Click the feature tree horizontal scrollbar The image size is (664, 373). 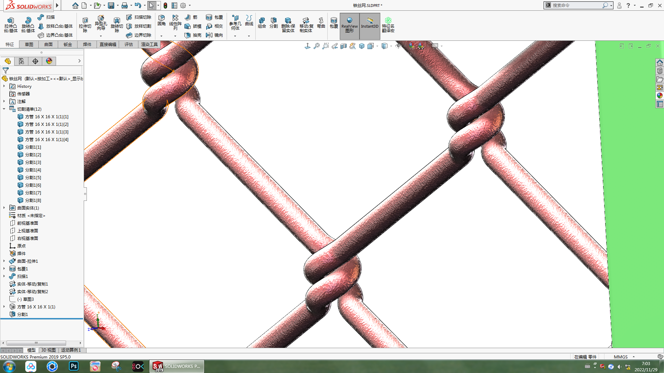pyautogui.click(x=36, y=343)
